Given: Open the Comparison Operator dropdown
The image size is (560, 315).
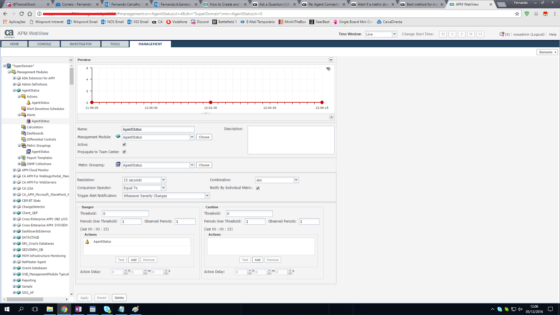Looking at the screenshot, I should 163,188.
